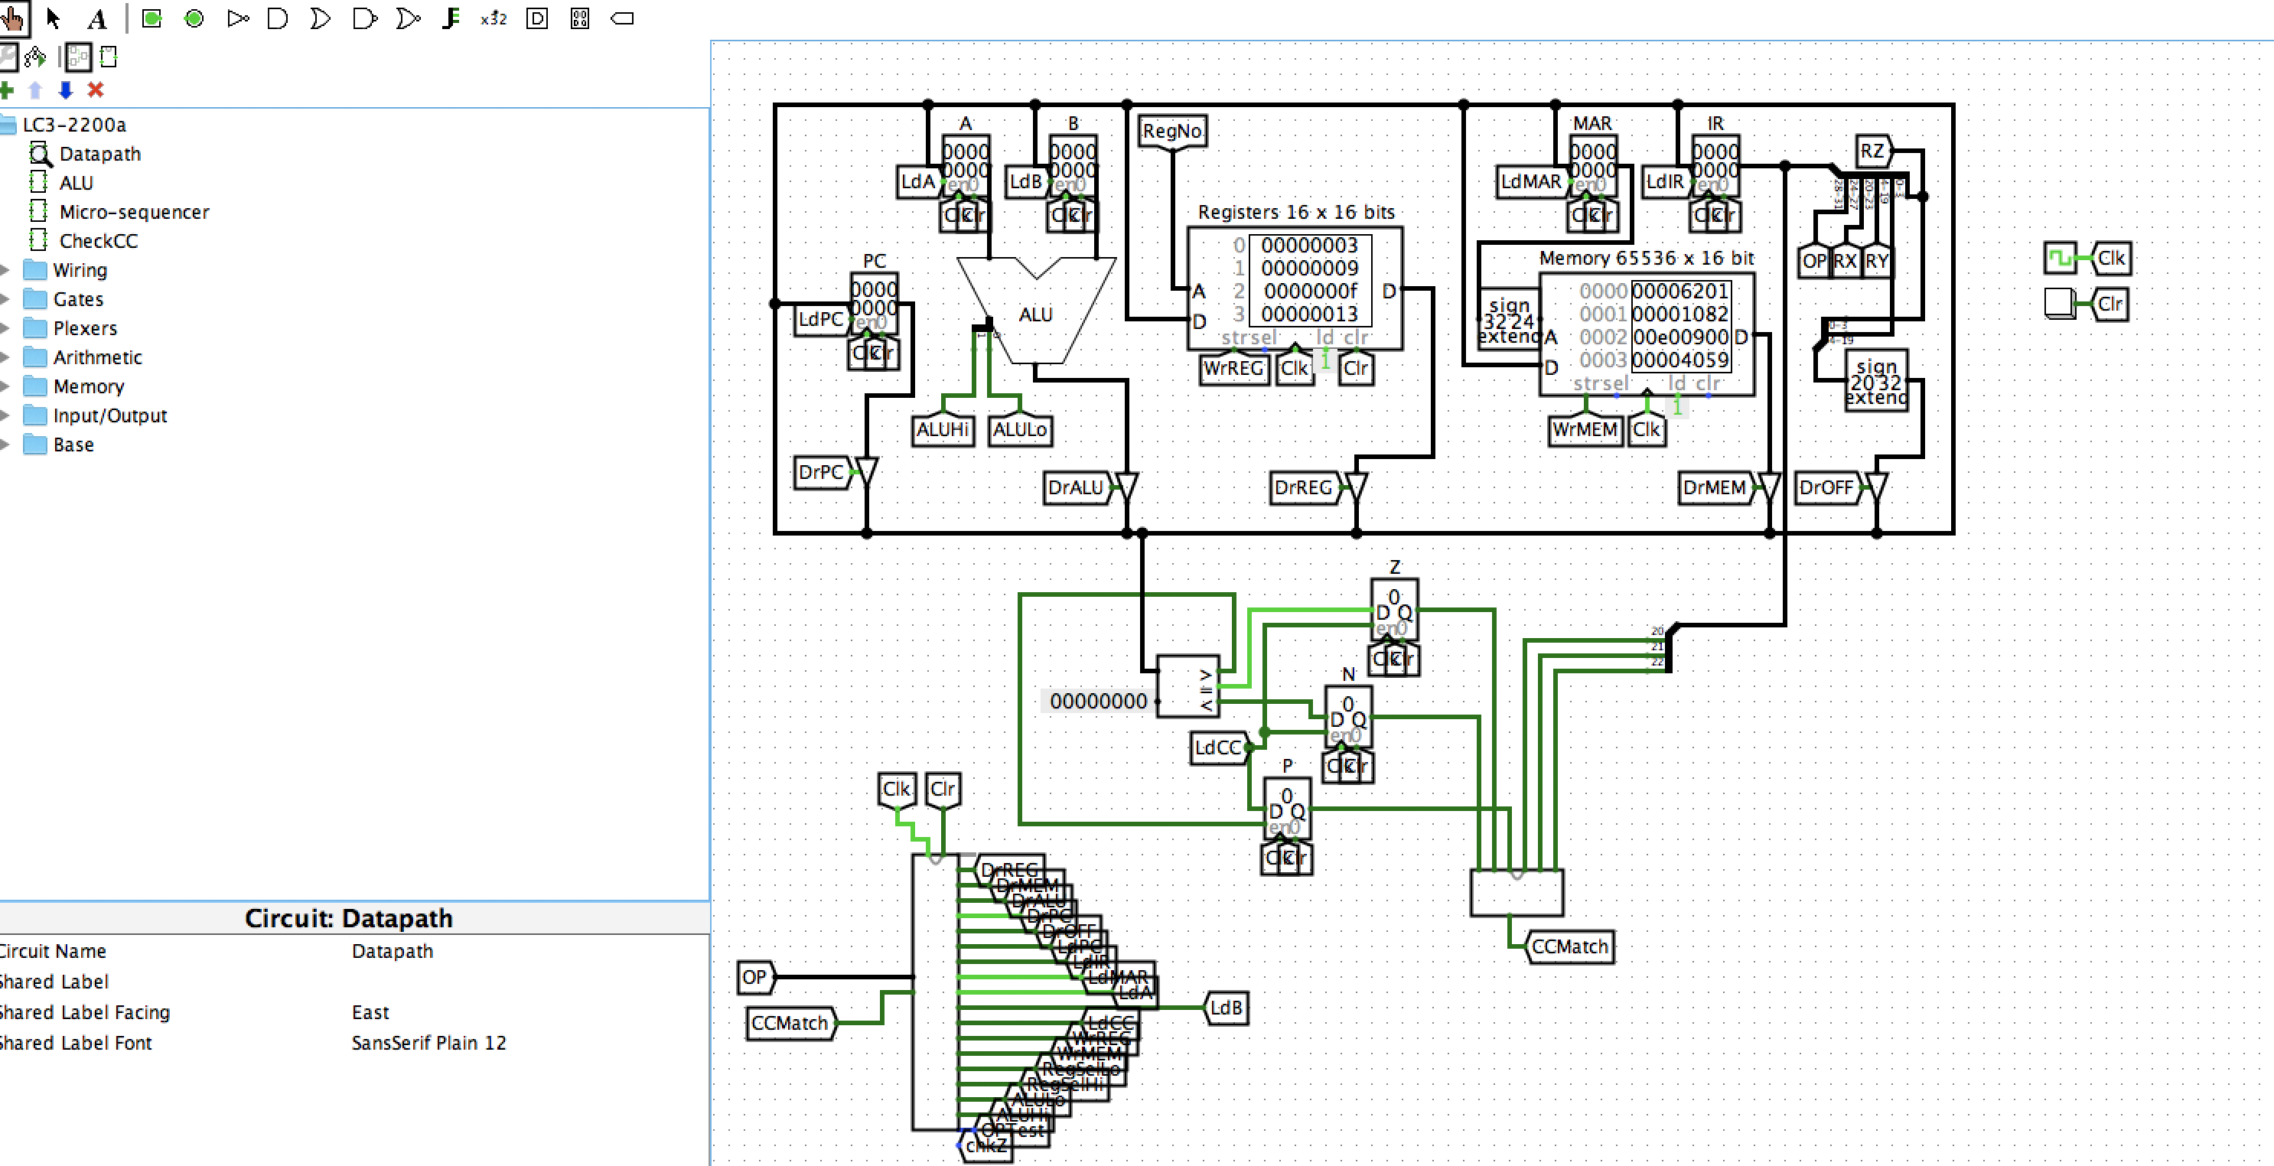The height and width of the screenshot is (1166, 2274).
Task: Open the CheckCC circuit
Action: click(98, 241)
